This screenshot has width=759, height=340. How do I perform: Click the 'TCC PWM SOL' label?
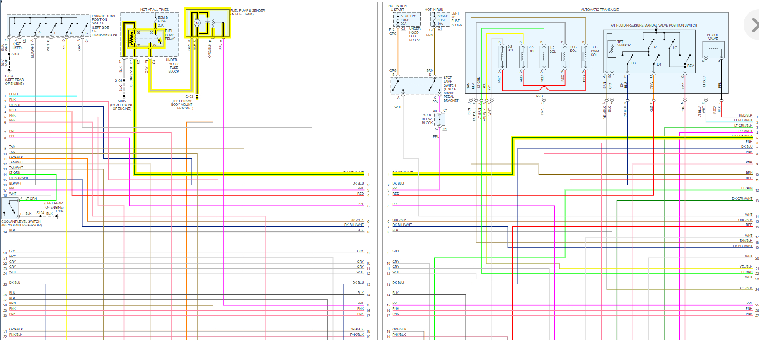pyautogui.click(x=595, y=51)
